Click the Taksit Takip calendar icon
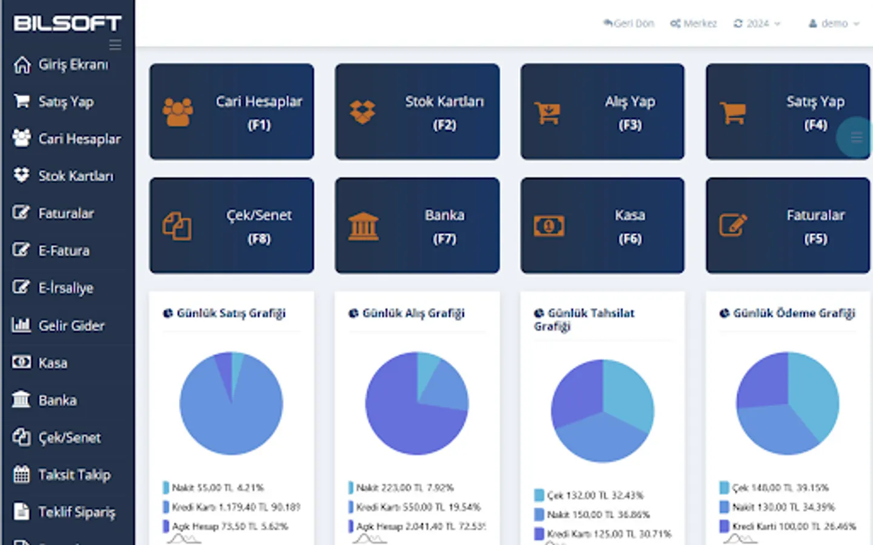 tap(22, 475)
